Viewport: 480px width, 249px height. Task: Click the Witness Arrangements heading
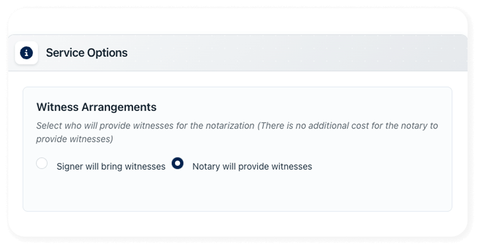tap(96, 107)
